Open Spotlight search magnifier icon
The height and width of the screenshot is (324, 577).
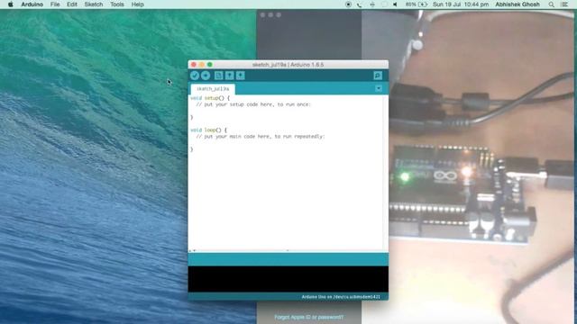(x=551, y=4)
